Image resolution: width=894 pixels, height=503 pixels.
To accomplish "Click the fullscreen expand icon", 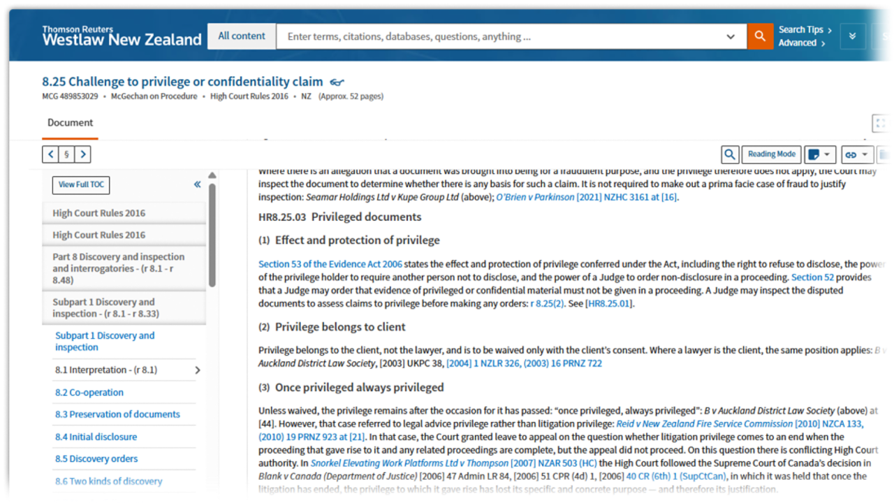I will coord(881,124).
